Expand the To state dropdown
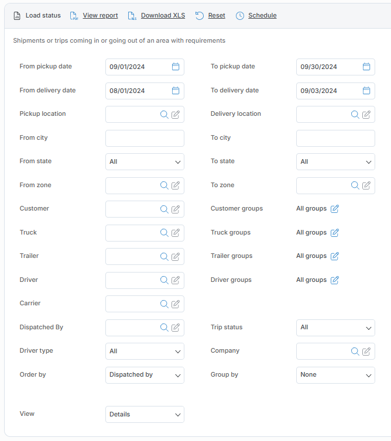 pos(335,161)
